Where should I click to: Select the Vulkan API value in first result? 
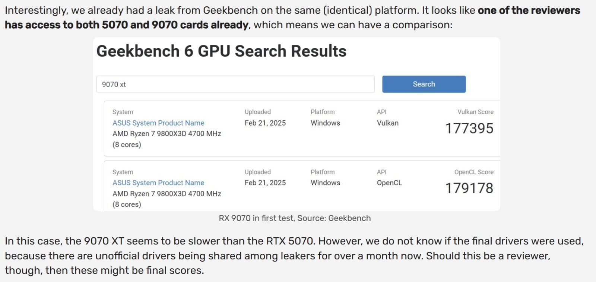[388, 123]
